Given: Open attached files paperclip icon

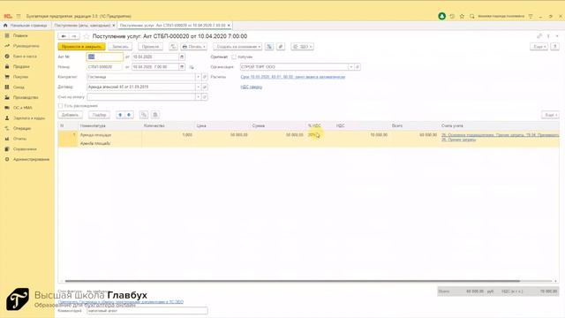Looking at the screenshot, I should tap(281, 47).
